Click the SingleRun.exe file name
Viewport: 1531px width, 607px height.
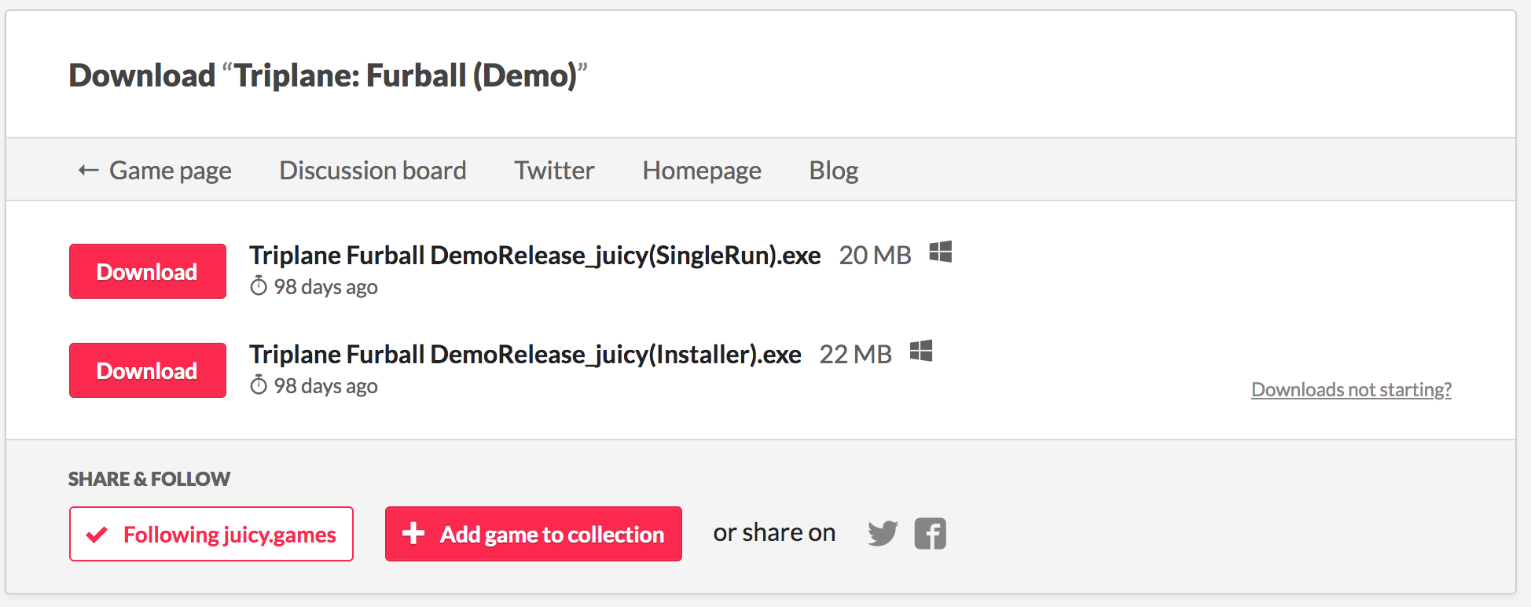pyautogui.click(x=535, y=256)
